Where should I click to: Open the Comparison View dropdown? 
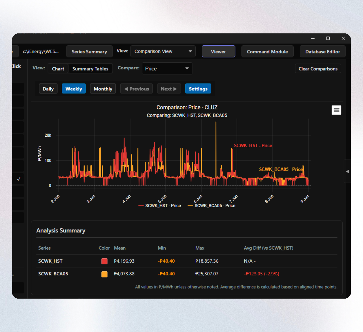coord(163,51)
